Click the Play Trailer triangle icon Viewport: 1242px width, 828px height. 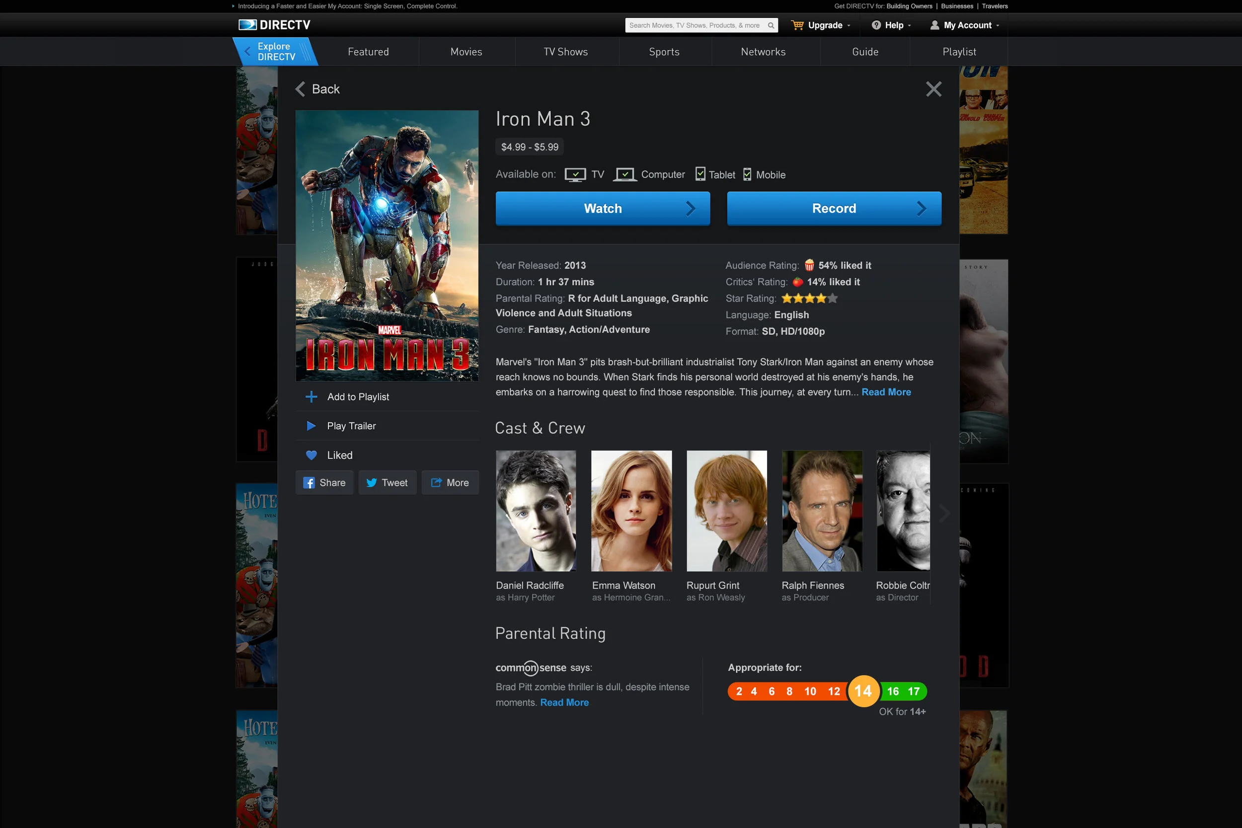click(x=311, y=426)
